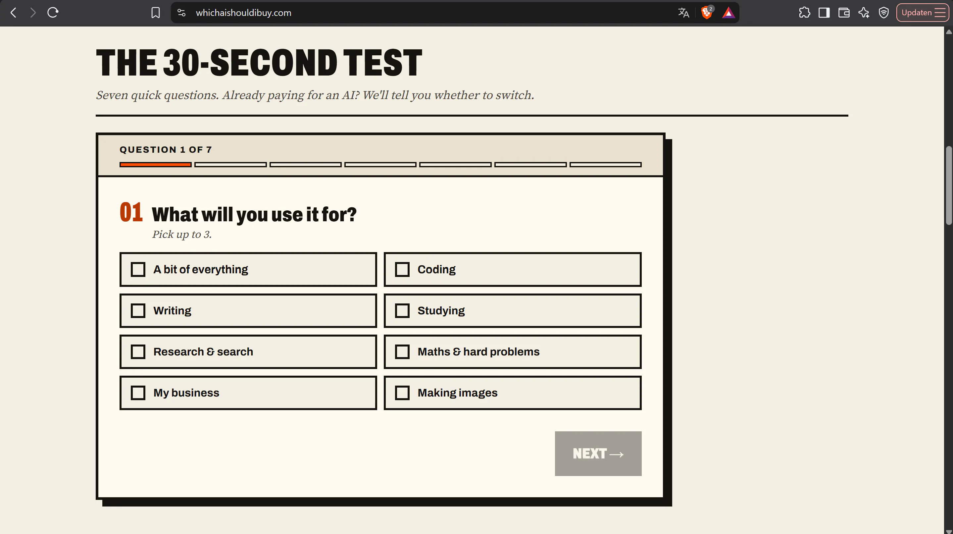This screenshot has width=953, height=534.
Task: Open the translate page icon
Action: [x=683, y=13]
